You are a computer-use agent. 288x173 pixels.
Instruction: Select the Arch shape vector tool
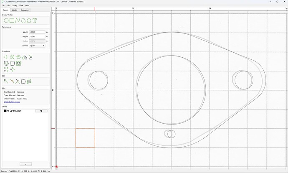coord(23,20)
